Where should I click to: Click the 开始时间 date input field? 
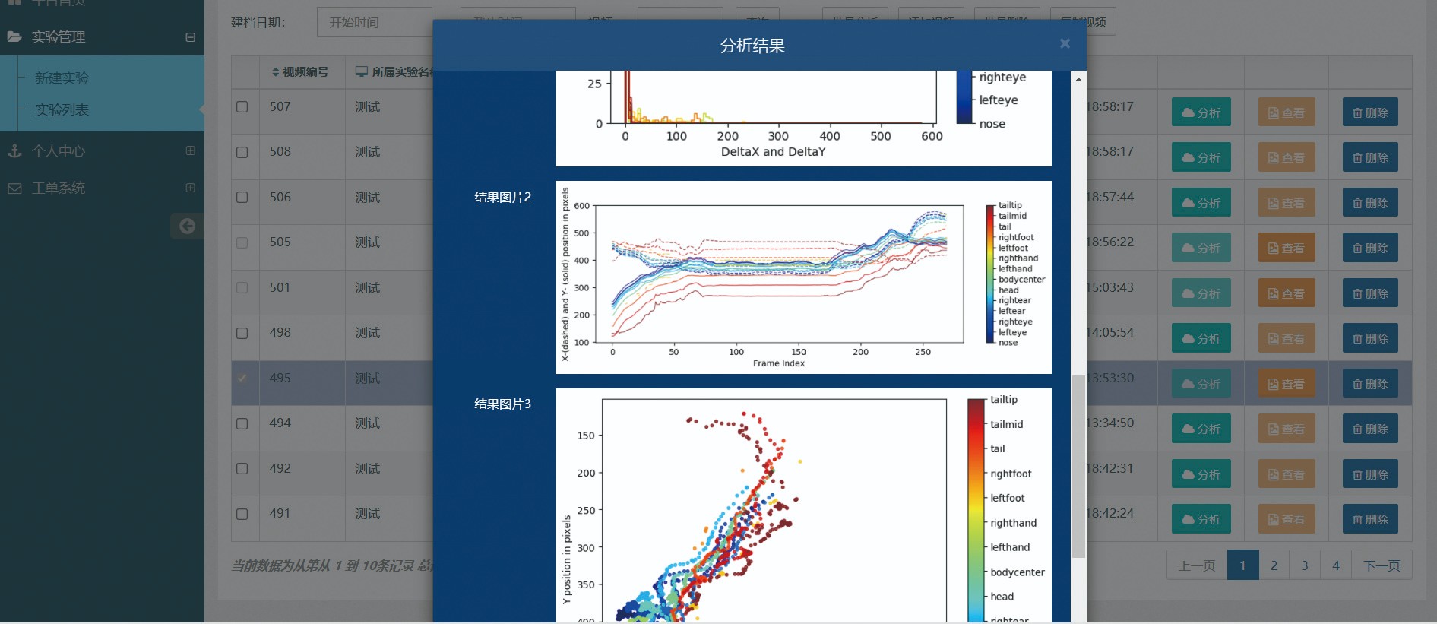(x=375, y=22)
